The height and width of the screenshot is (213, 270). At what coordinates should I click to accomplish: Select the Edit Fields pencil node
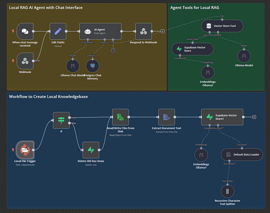[58, 31]
